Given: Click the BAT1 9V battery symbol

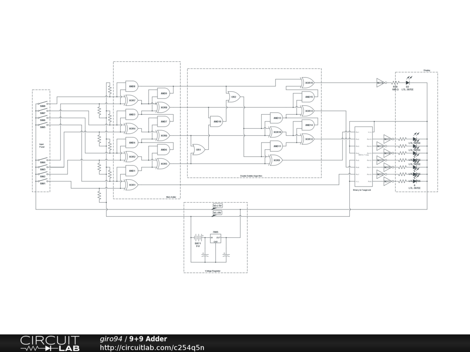Looking at the screenshot, I should [198, 237].
